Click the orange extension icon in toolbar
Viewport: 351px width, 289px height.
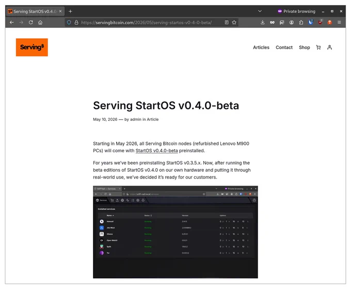(330, 22)
